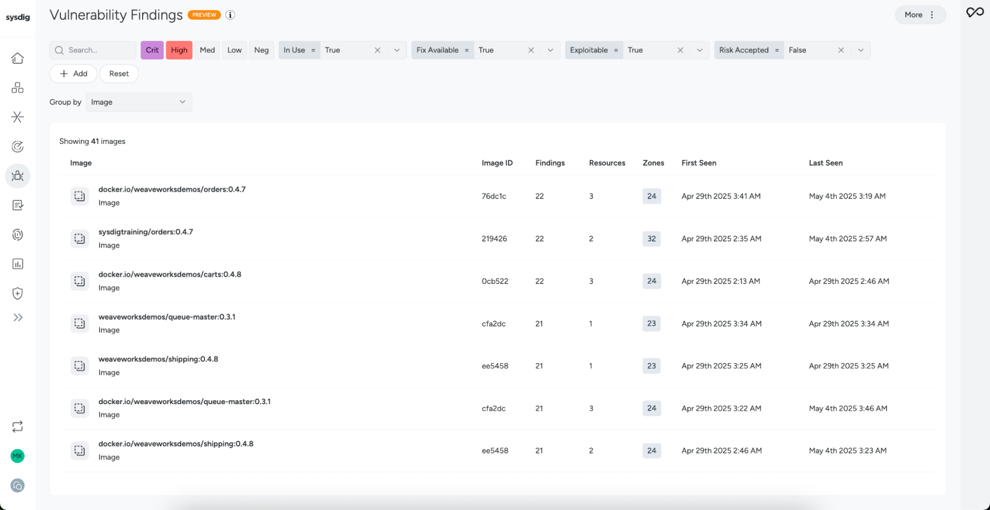Remove the Fix Available filter

(531, 50)
